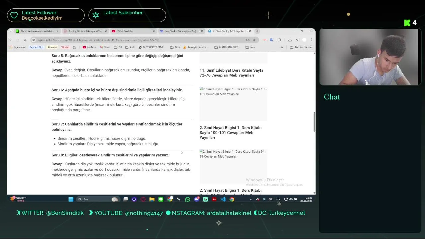425x239 pixels.
Task: Expand the Ney bookmarks folder
Action: (250, 47)
